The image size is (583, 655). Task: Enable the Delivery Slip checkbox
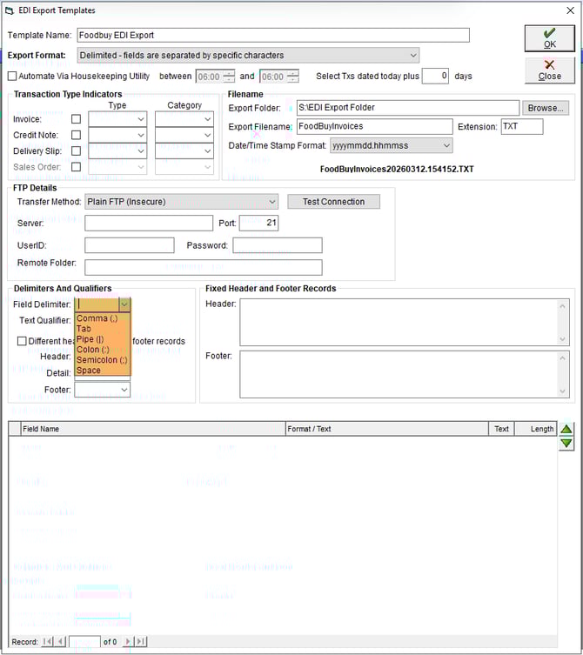click(76, 150)
